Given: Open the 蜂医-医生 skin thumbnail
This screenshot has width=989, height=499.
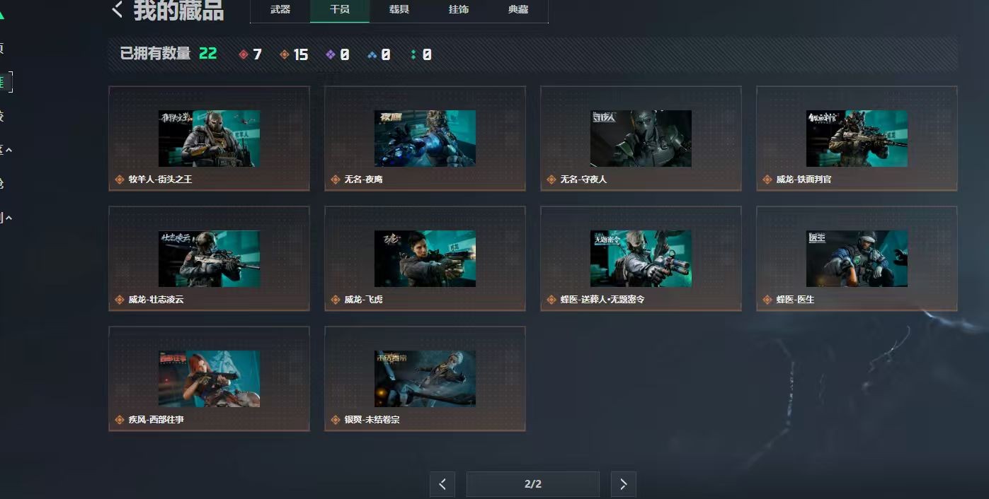Looking at the screenshot, I should pos(857,259).
